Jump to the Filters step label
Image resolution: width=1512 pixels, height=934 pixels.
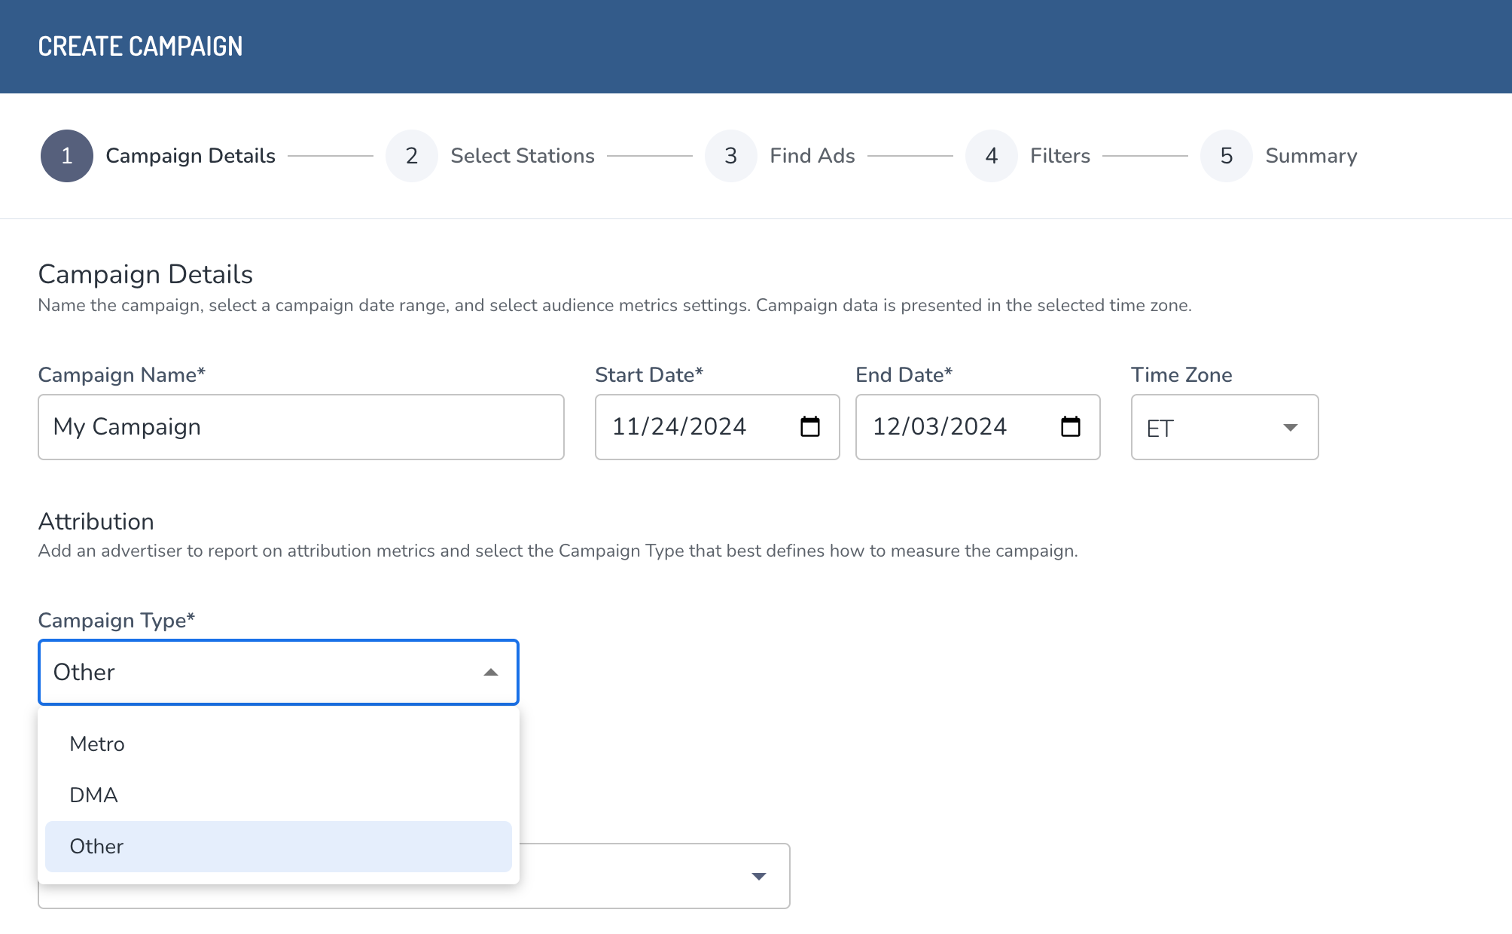click(x=1059, y=156)
